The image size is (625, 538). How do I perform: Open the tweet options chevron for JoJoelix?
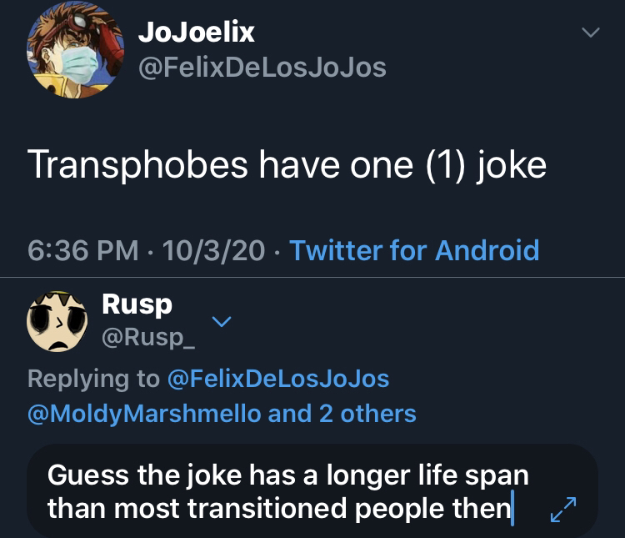590,33
